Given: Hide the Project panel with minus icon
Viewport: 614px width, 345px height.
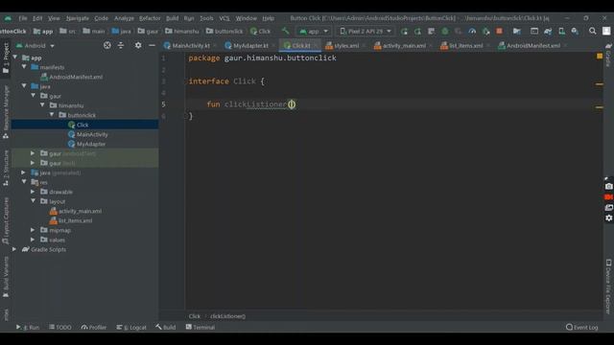Looking at the screenshot, I should point(152,45).
